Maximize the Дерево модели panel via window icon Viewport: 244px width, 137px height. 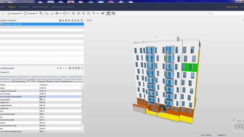coord(82,20)
